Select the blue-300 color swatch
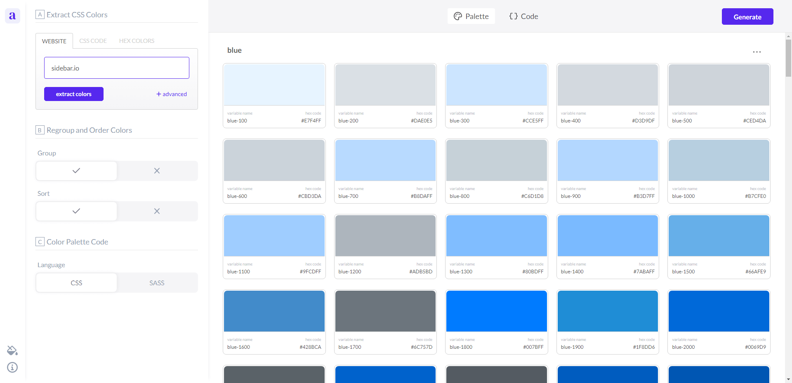792x383 pixels. [x=497, y=85]
